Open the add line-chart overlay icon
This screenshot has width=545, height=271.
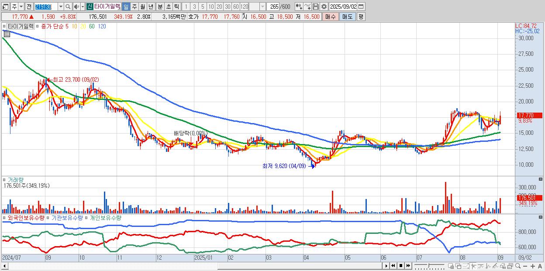[307, 7]
